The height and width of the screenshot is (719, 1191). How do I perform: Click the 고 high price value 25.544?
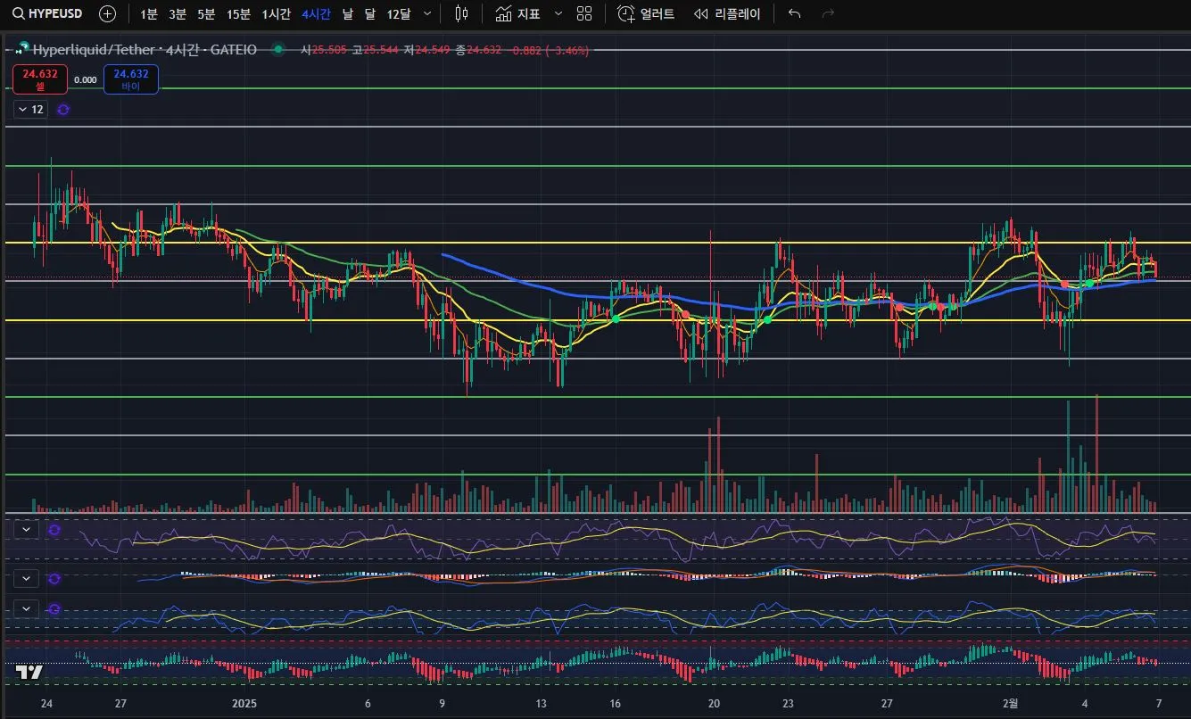(380, 50)
